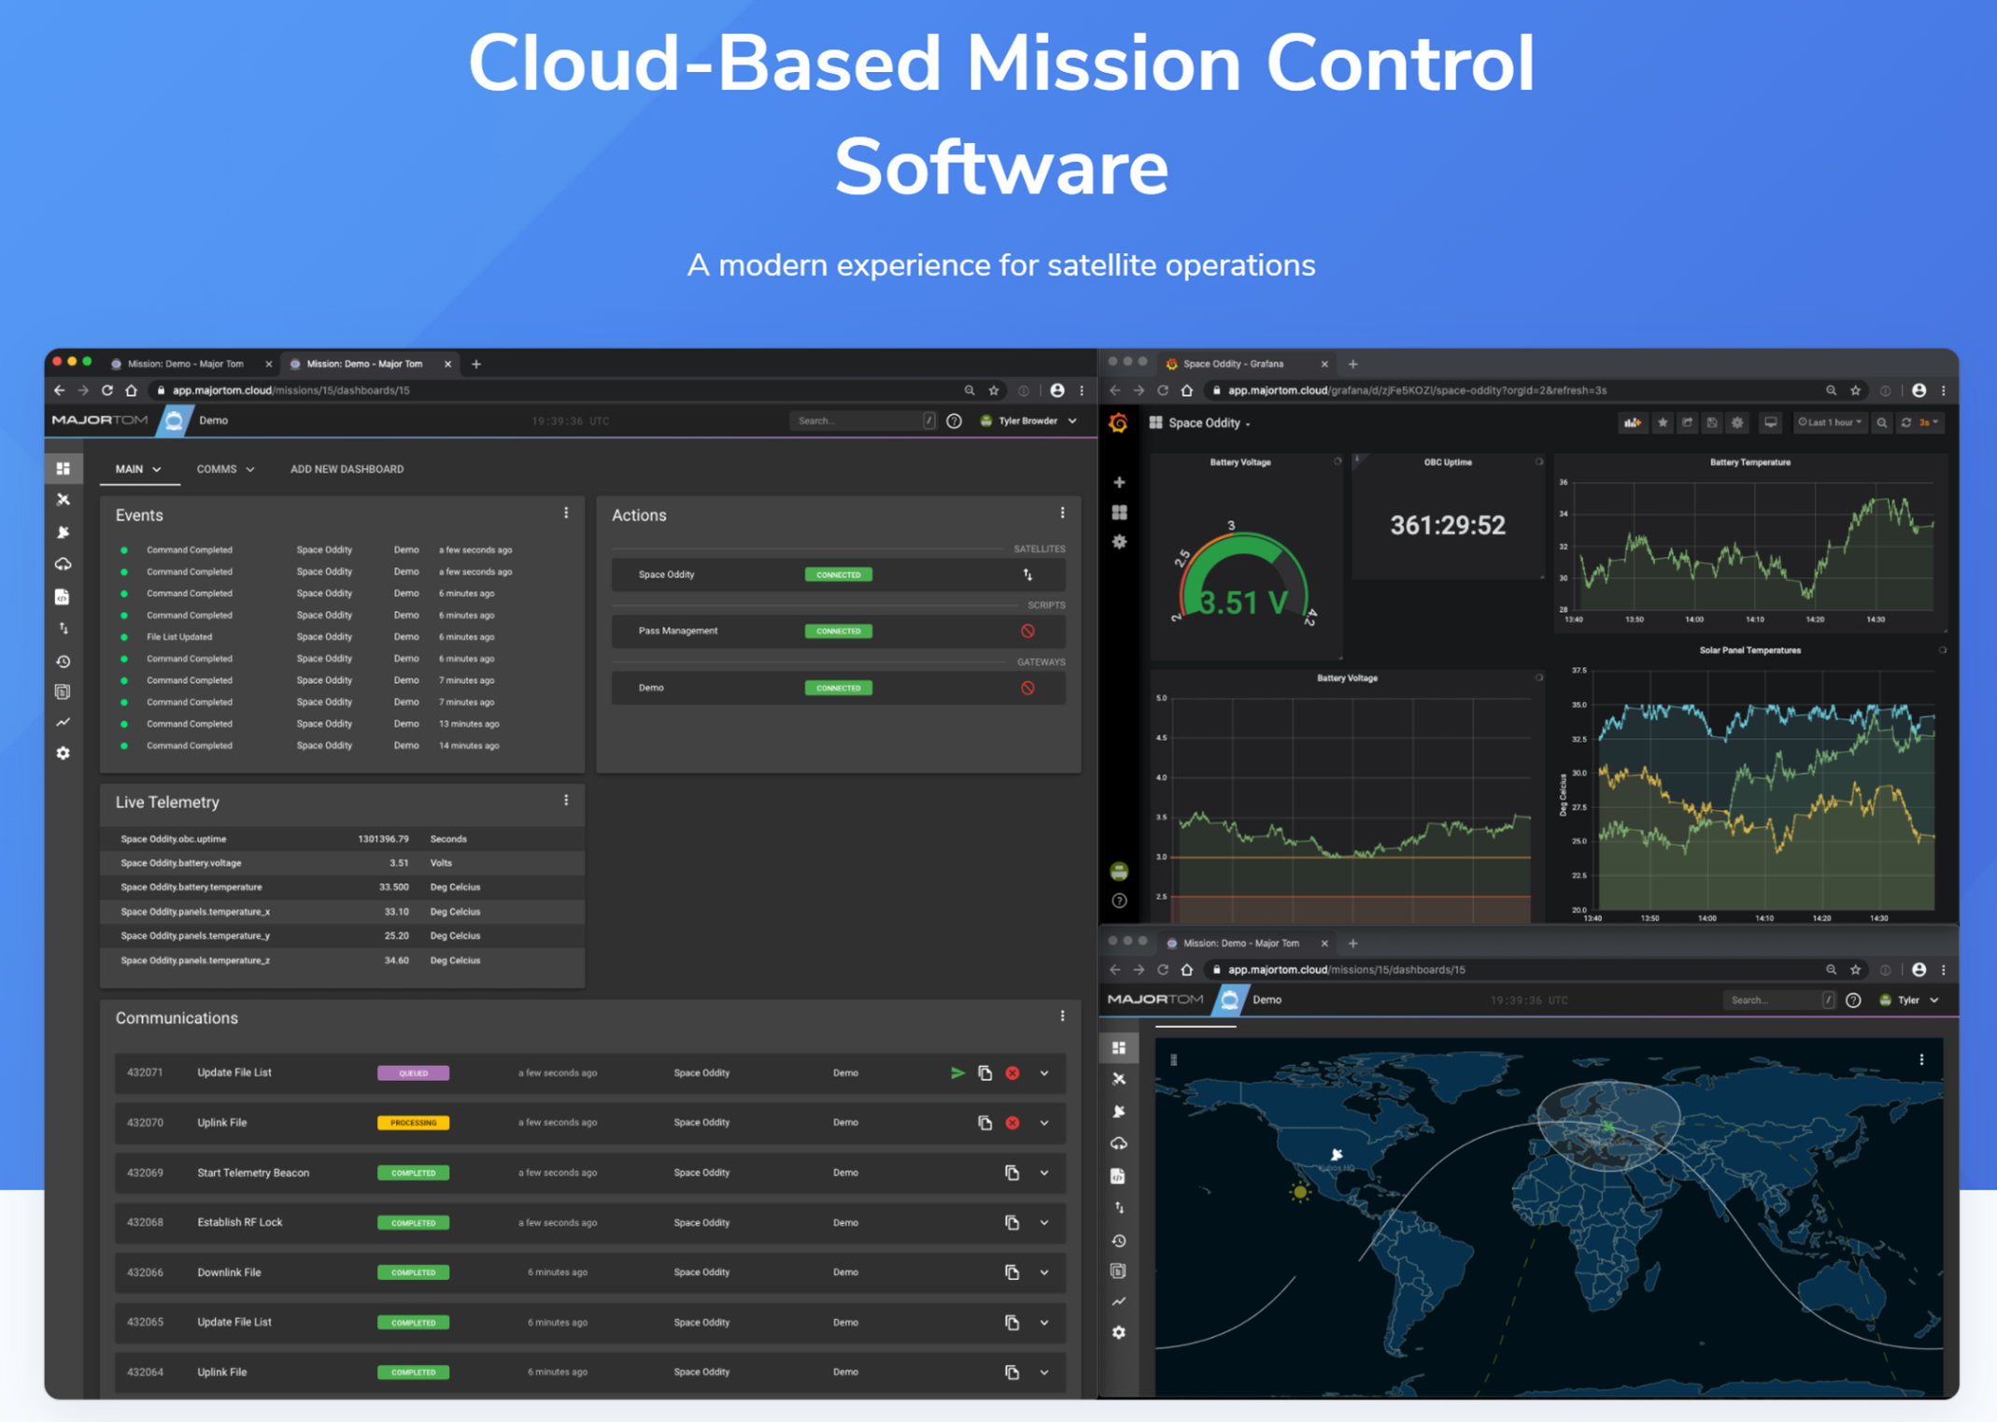Disconnect the Pass Management script
This screenshot has width=1997, height=1422.
[1027, 632]
